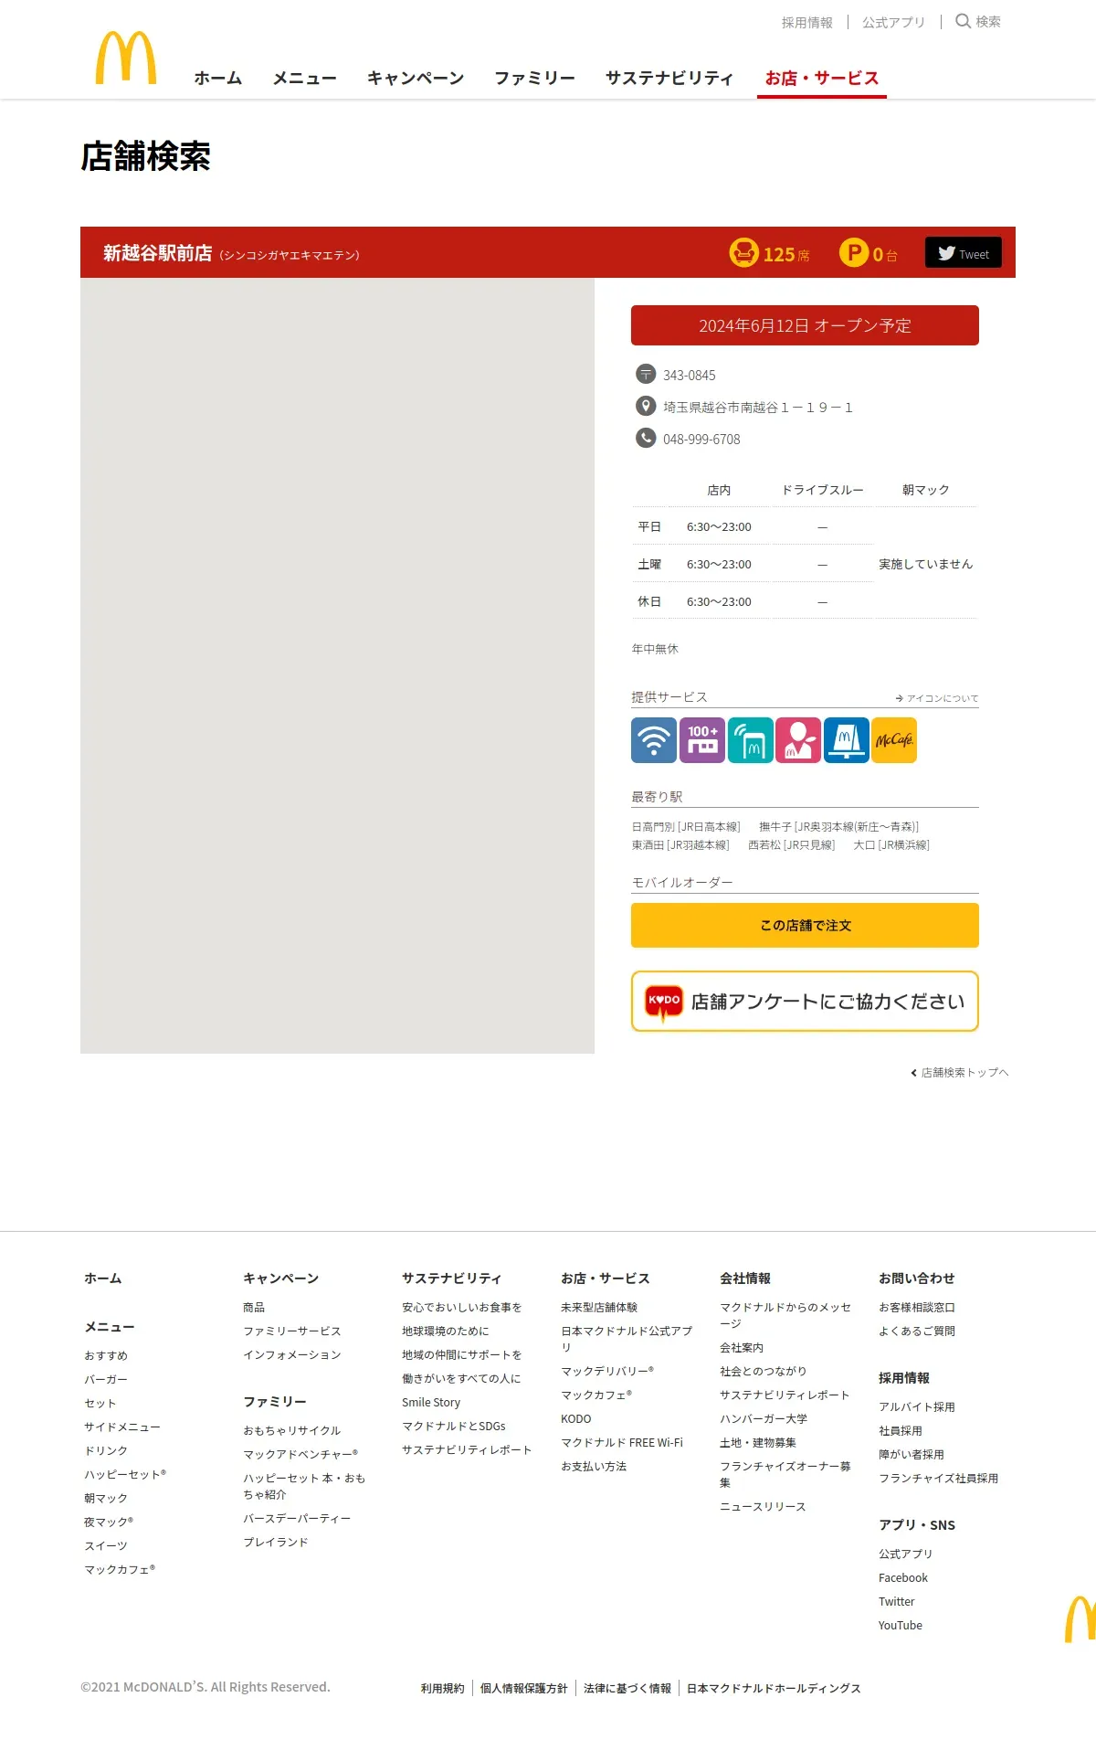Share the store with the Tweet button
The height and width of the screenshot is (1740, 1096).
964,252
